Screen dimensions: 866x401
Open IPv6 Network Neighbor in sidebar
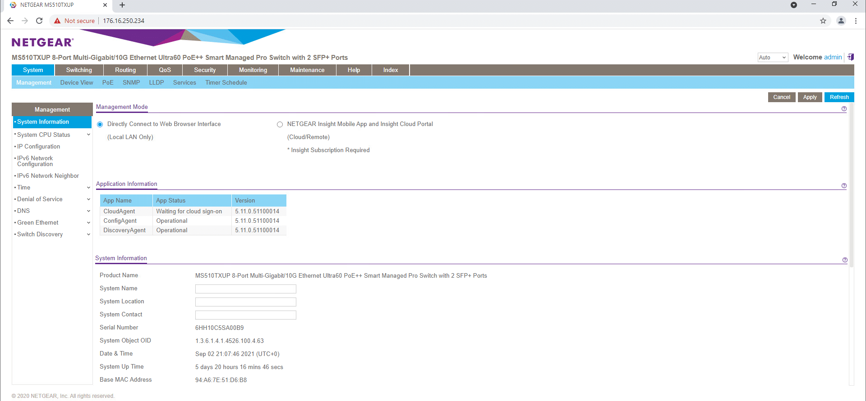click(x=48, y=176)
